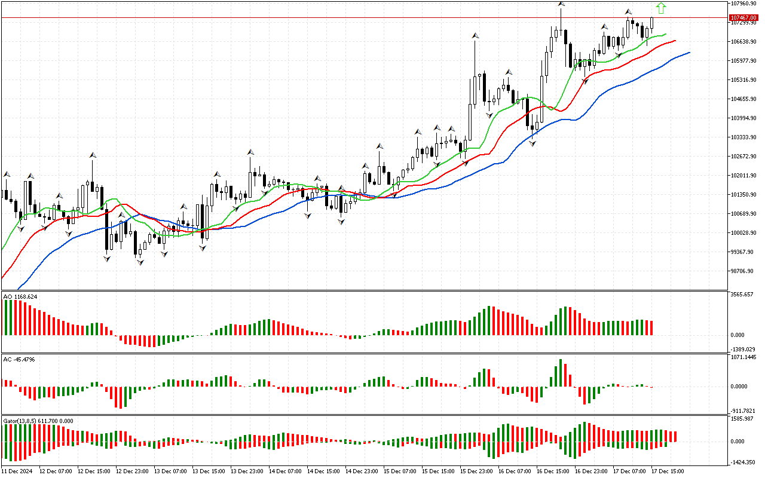Click the 100689.90 price scale value

click(744, 214)
